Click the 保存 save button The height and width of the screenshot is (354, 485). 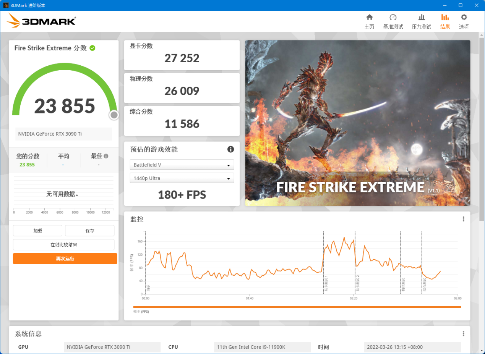[90, 231]
